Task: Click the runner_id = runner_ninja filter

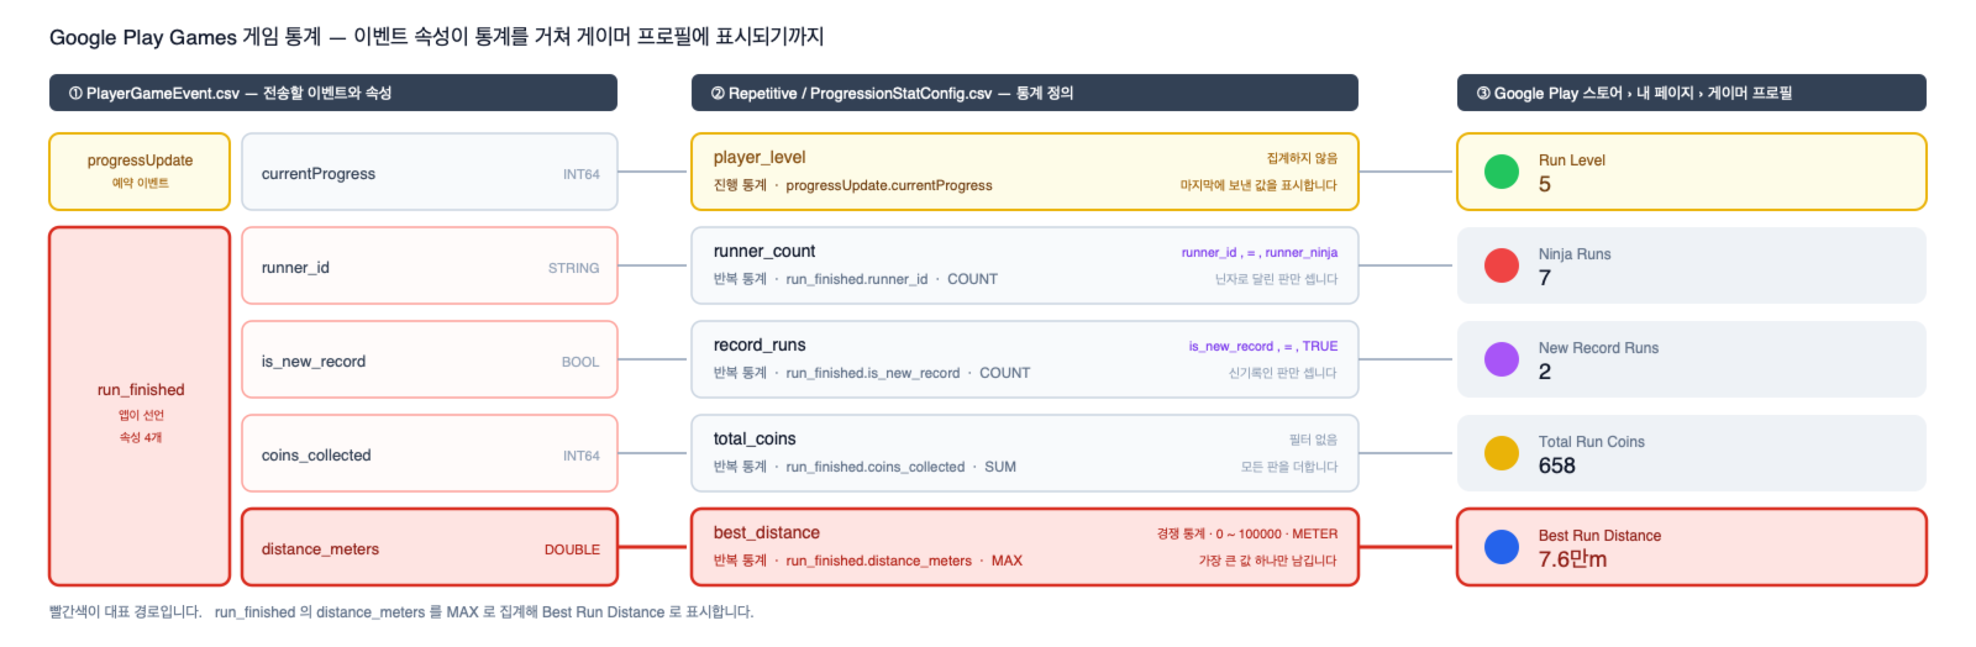Action: [1259, 253]
